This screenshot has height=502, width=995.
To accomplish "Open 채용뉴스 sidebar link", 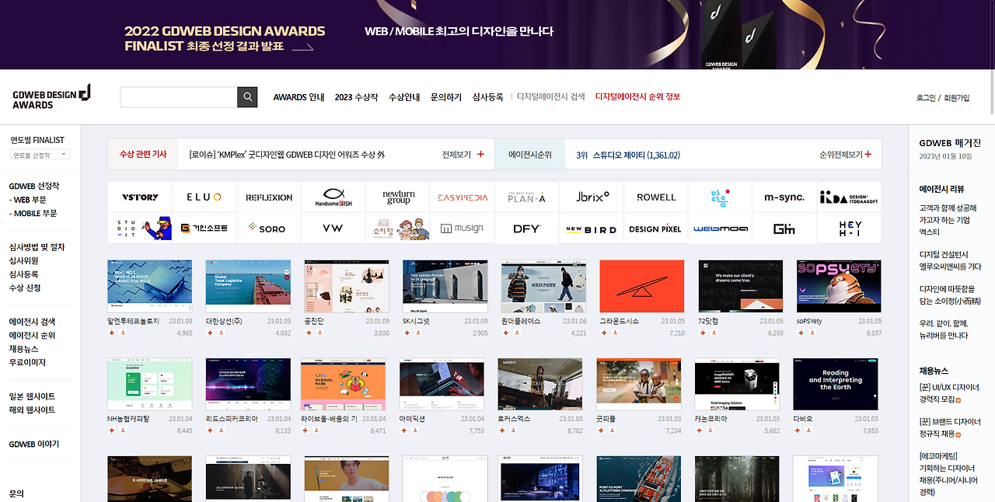I will 24,349.
